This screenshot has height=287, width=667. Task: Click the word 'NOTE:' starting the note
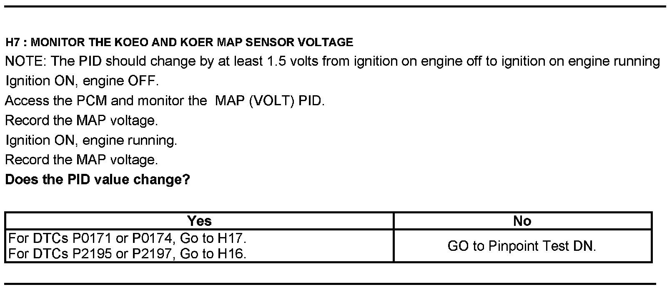coord(26,62)
